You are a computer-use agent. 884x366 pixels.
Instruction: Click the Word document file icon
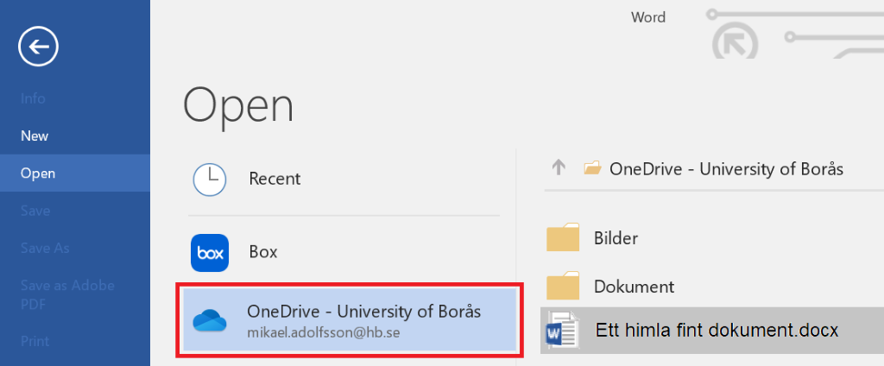(560, 330)
